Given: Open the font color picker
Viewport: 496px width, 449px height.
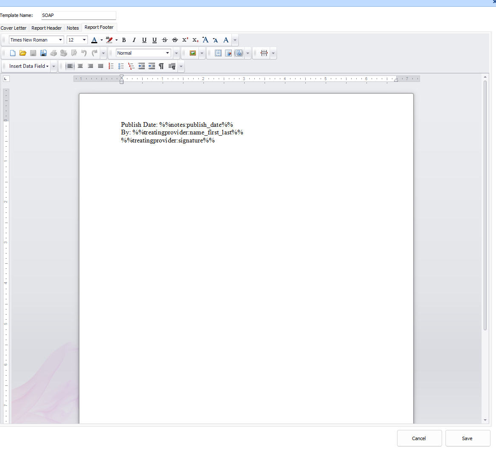Looking at the screenshot, I should (101, 40).
